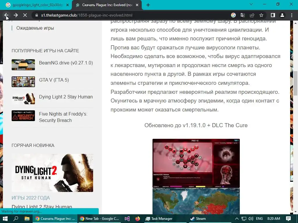The image size is (298, 223).
Task: Expand the tab search chevron in title bar
Action: tap(251, 4)
